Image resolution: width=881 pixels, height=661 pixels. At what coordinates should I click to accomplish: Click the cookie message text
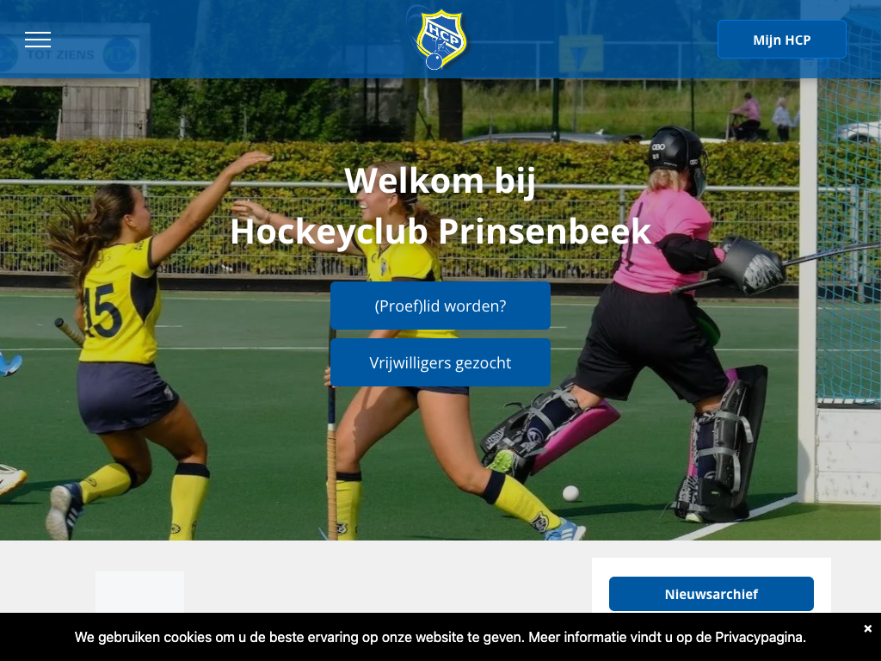(x=440, y=637)
